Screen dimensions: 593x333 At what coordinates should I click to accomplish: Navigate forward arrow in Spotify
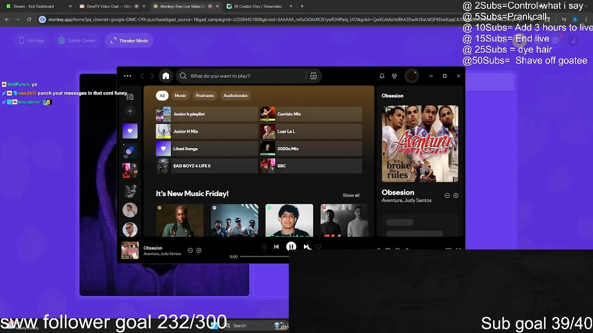point(152,76)
